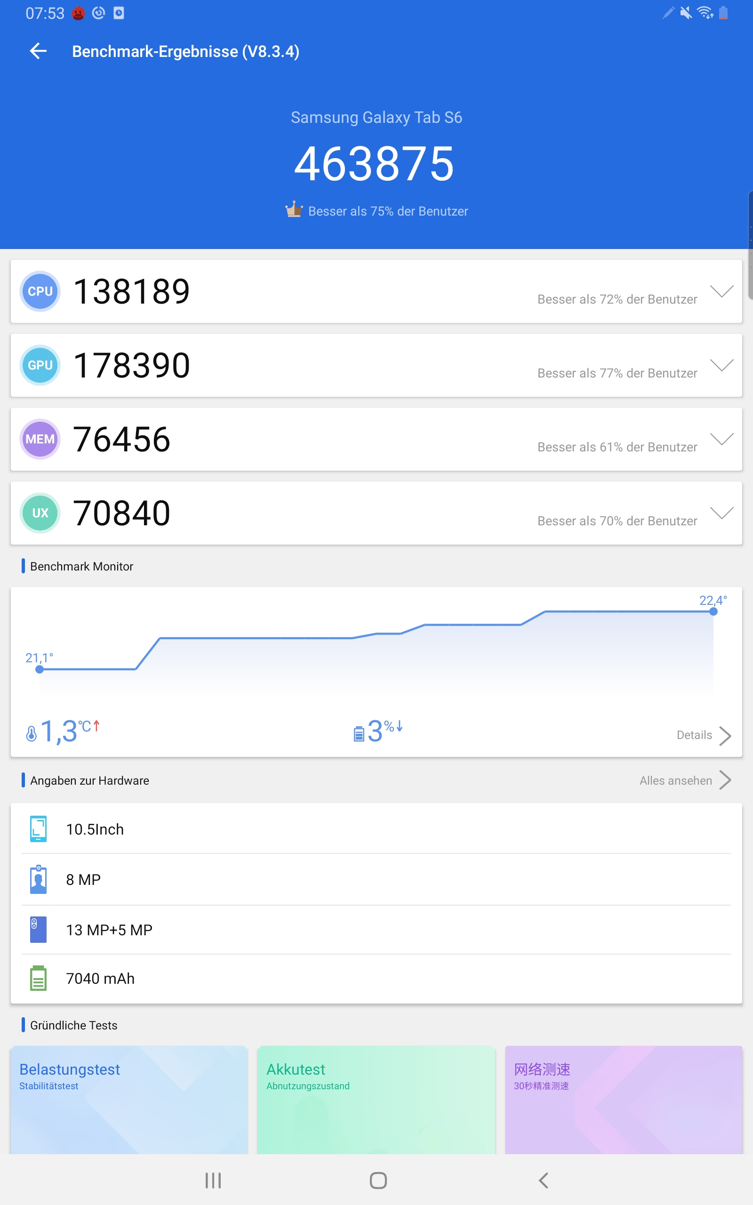The width and height of the screenshot is (753, 1205).
Task: Expand the UX score details chevron
Action: point(721,513)
